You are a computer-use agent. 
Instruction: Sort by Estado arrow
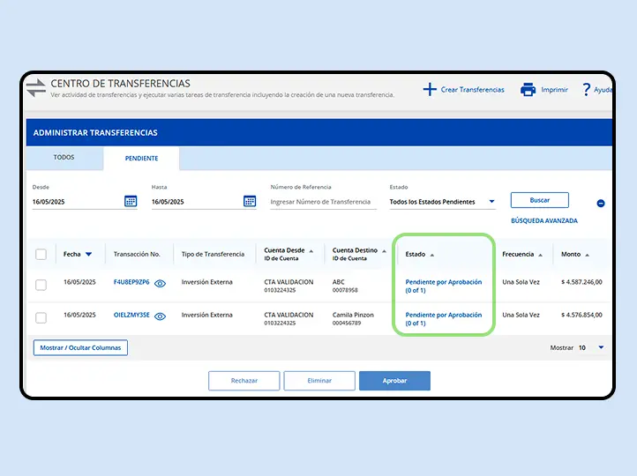click(431, 255)
